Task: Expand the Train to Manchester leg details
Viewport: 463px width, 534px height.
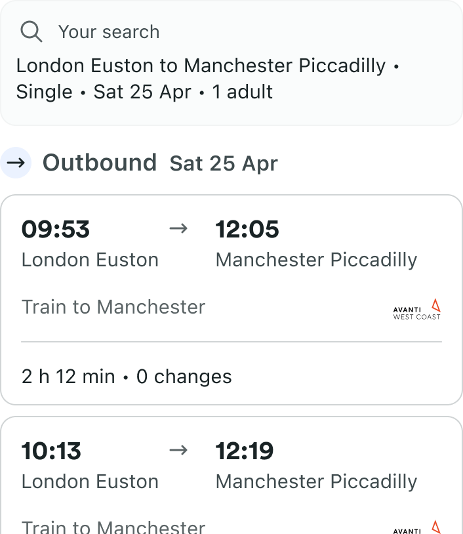Action: (x=113, y=306)
